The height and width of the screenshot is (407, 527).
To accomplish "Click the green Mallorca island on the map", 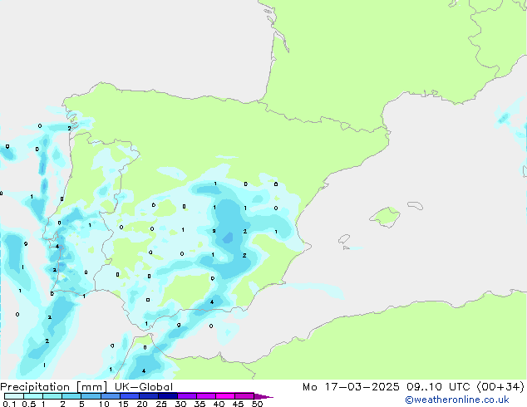I will point(386,217).
